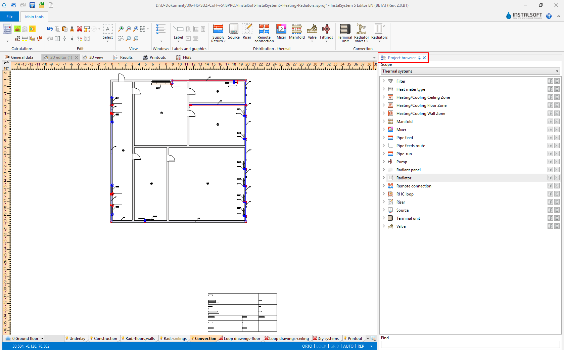Click the Remote connection tool

click(x=264, y=33)
